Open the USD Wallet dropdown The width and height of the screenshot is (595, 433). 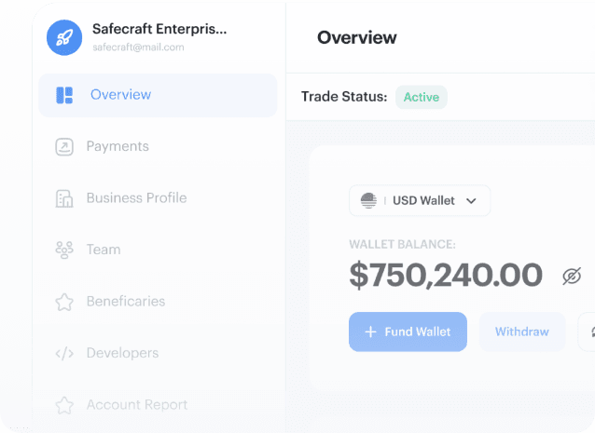pos(420,200)
